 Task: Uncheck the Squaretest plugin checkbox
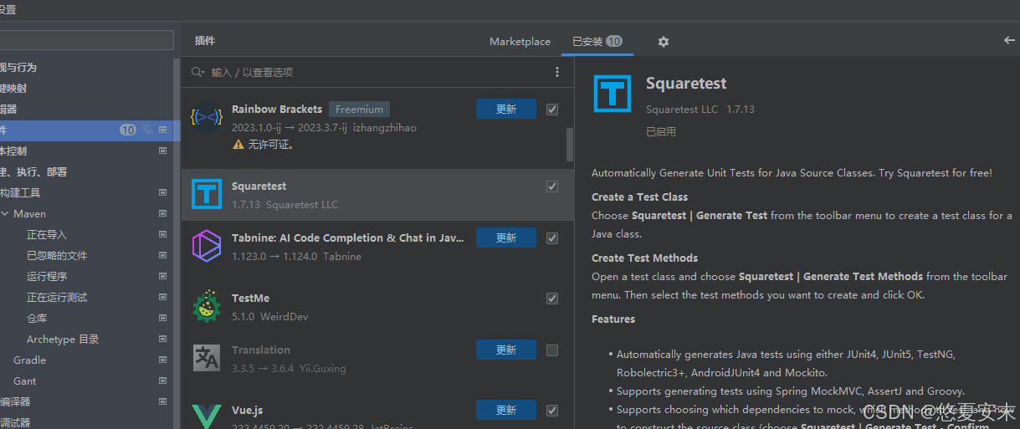tap(552, 186)
